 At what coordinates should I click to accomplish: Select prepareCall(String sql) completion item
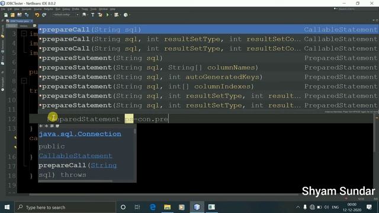tap(208, 30)
